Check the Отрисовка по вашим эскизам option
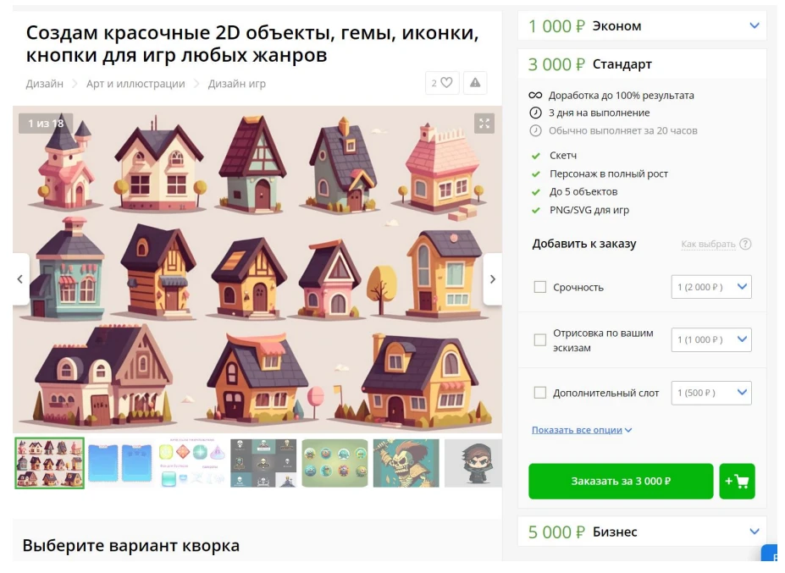This screenshot has width=785, height=573. pos(539,339)
